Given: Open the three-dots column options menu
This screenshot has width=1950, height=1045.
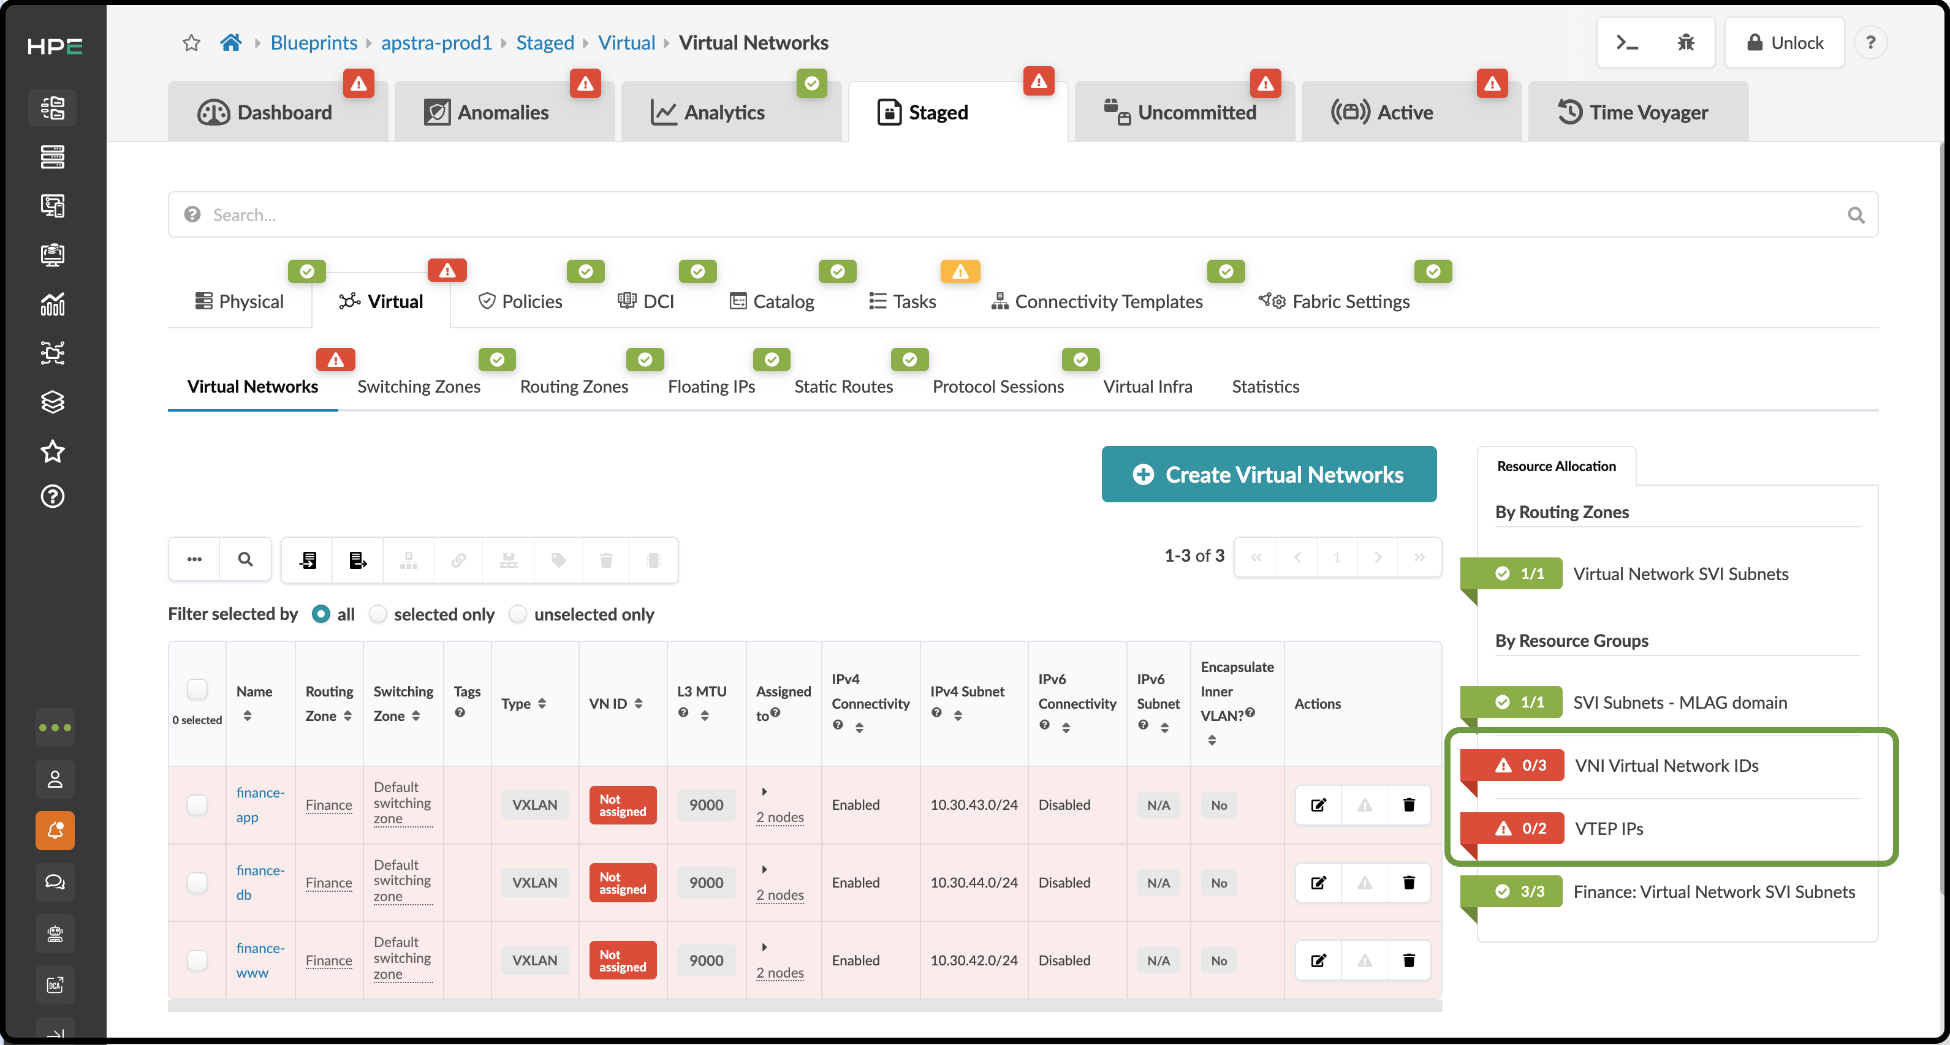Looking at the screenshot, I should point(194,560).
